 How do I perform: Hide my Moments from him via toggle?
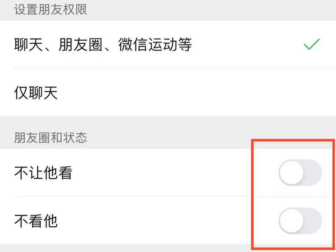click(300, 173)
